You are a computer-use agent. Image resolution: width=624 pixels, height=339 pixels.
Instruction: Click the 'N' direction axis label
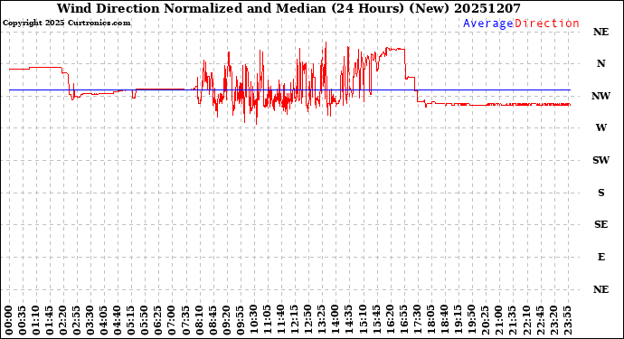pyautogui.click(x=600, y=63)
